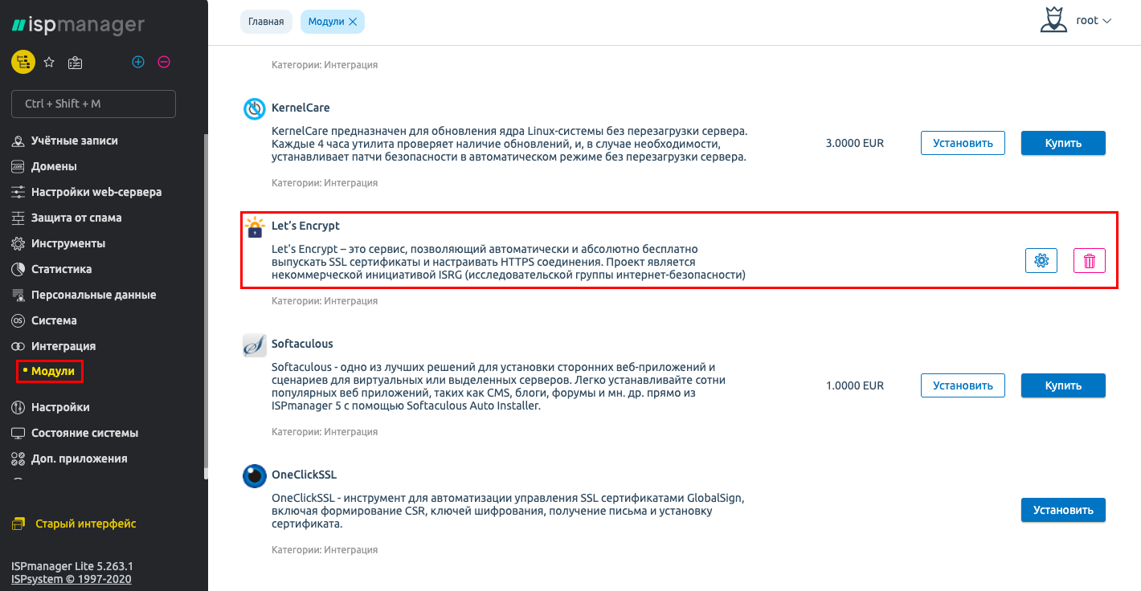Click the OneClickSSL title text
The width and height of the screenshot is (1141, 591).
click(x=304, y=475)
